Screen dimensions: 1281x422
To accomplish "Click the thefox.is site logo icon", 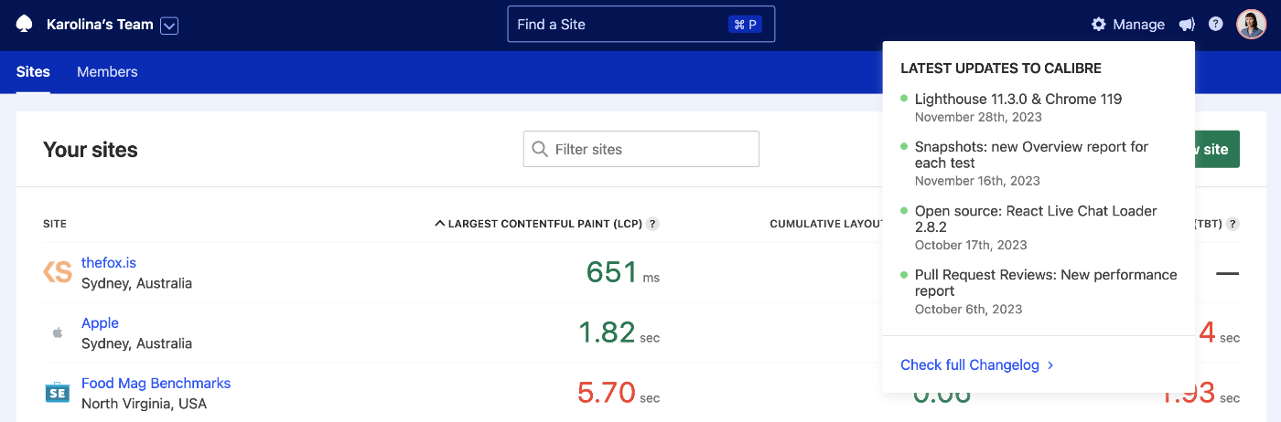I will [58, 272].
